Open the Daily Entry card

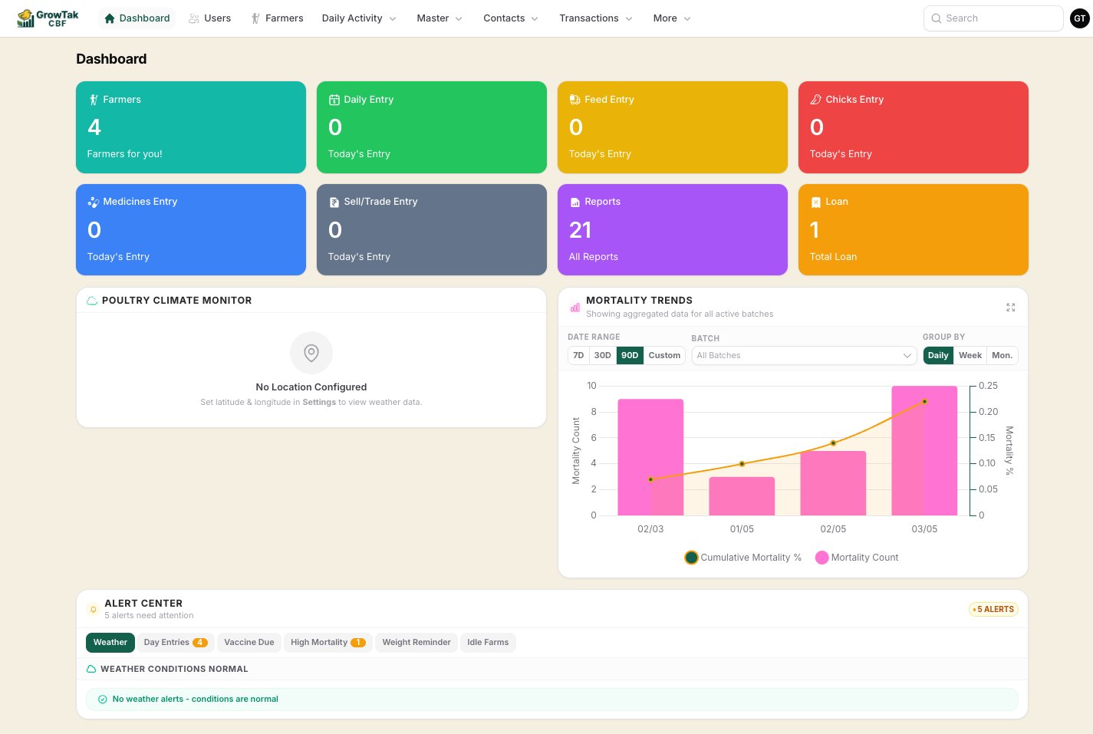point(432,127)
